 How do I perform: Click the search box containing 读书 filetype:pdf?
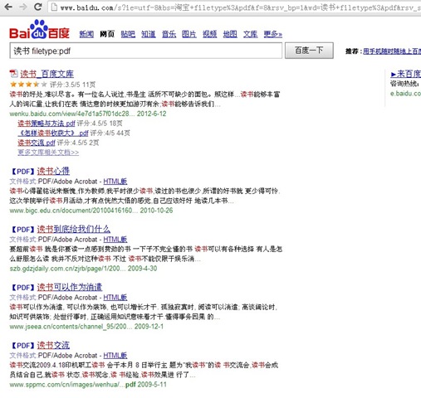point(146,51)
